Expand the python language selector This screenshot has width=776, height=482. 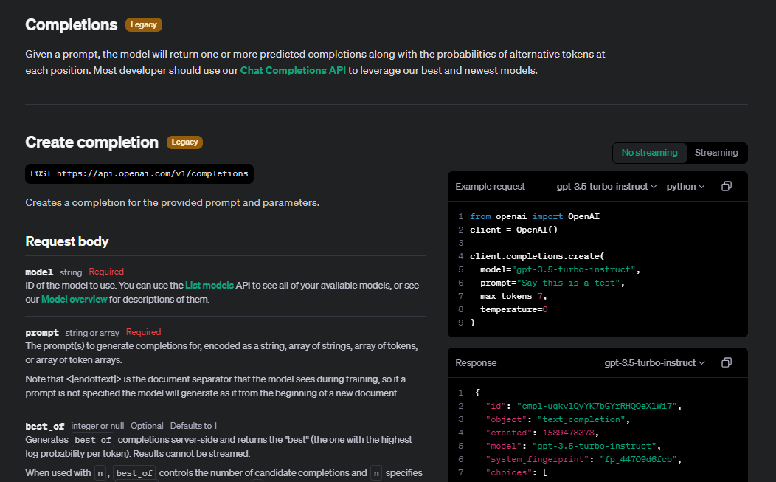pos(685,187)
